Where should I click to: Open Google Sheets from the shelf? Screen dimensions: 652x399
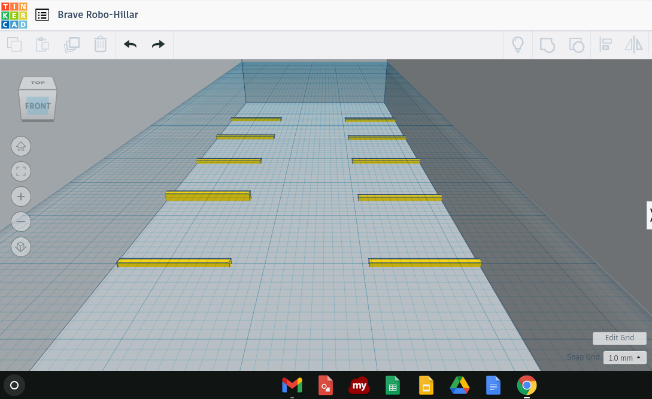pyautogui.click(x=393, y=385)
